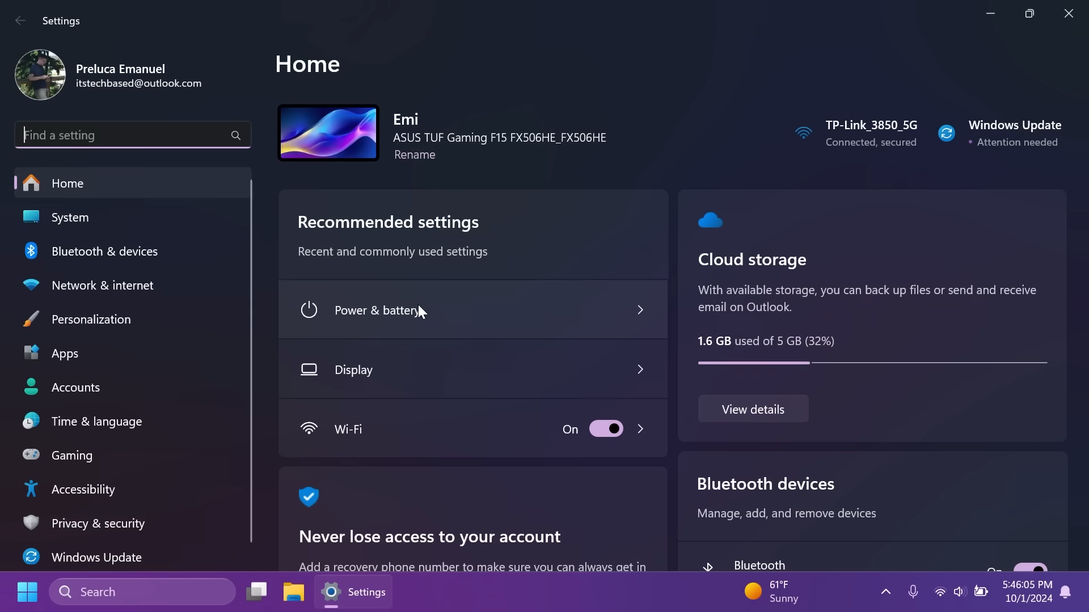The image size is (1089, 612).
Task: Click the Windows Update sync icon at top
Action: (946, 133)
